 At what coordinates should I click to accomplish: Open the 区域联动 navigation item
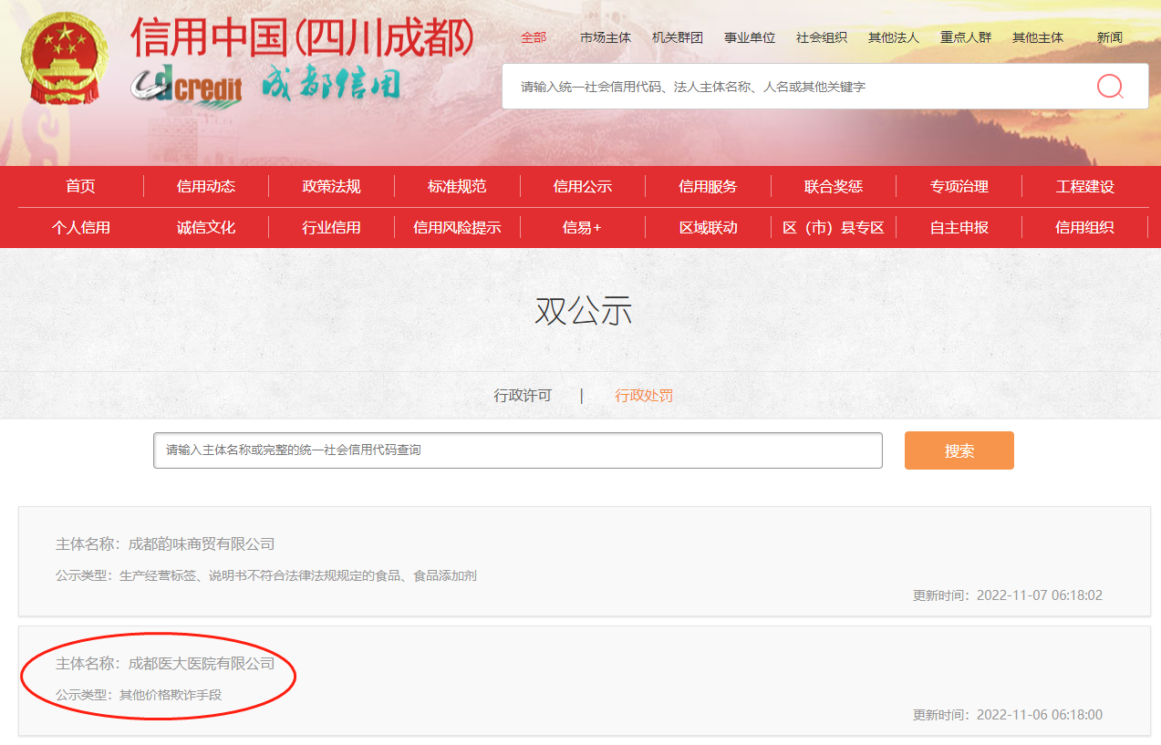(708, 227)
